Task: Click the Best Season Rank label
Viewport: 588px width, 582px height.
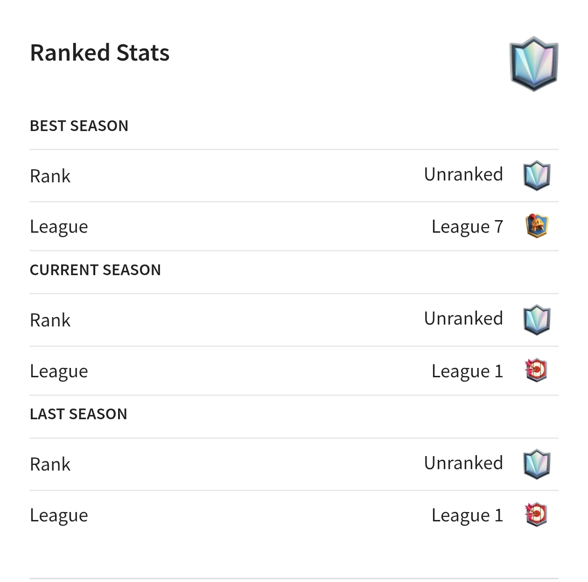Action: [50, 176]
